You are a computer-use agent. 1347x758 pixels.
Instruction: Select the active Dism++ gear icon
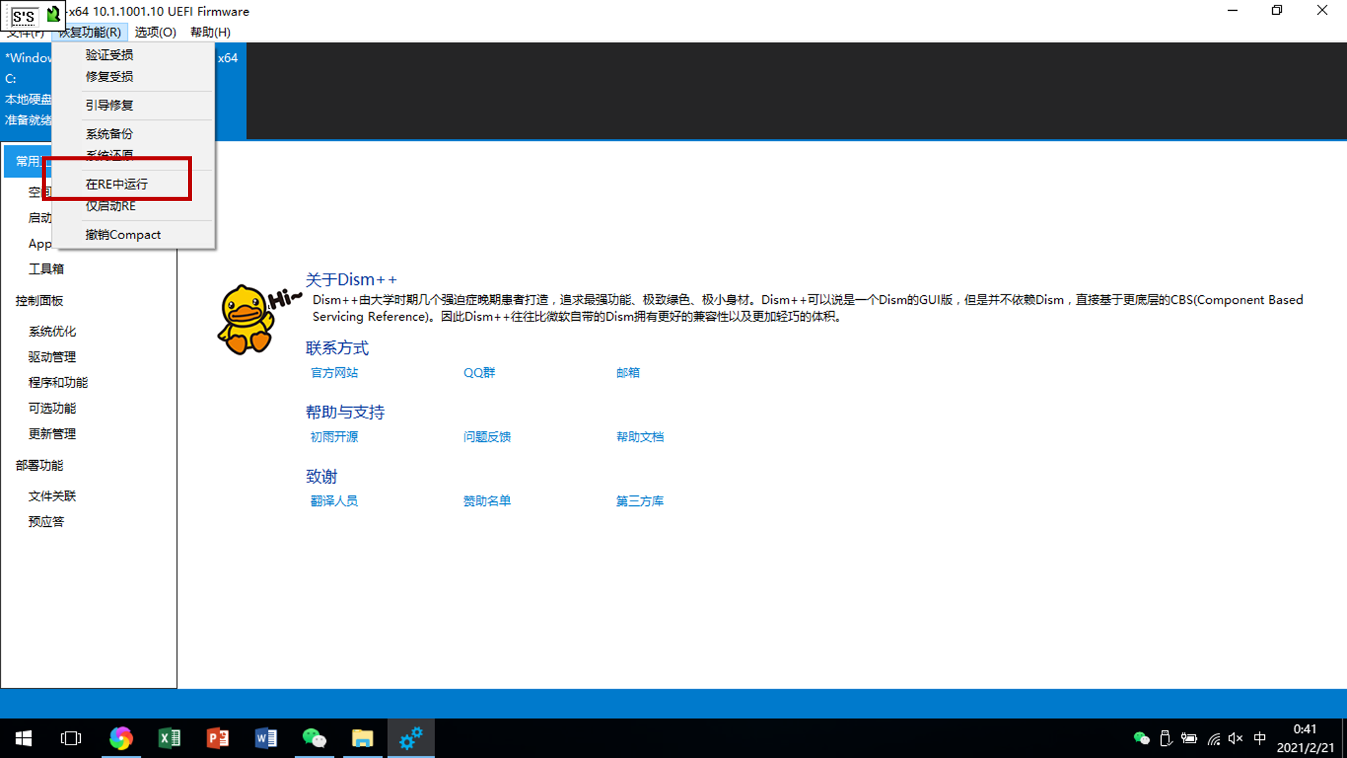pos(411,738)
